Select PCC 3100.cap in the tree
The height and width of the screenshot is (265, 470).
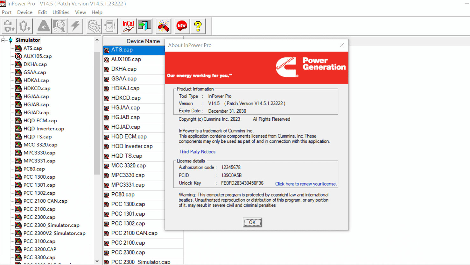tap(39, 241)
